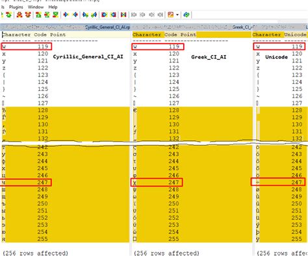This screenshot has height=256, width=308.
Task: Click value 255 in the Cyrillic pane
Action: (42, 239)
